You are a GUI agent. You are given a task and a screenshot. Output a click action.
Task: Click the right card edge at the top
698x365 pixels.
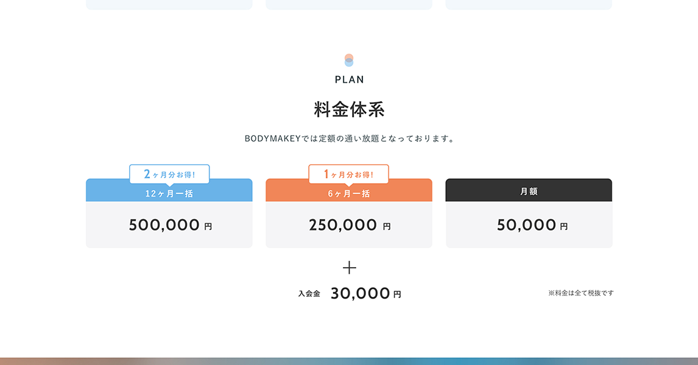[x=529, y=5]
